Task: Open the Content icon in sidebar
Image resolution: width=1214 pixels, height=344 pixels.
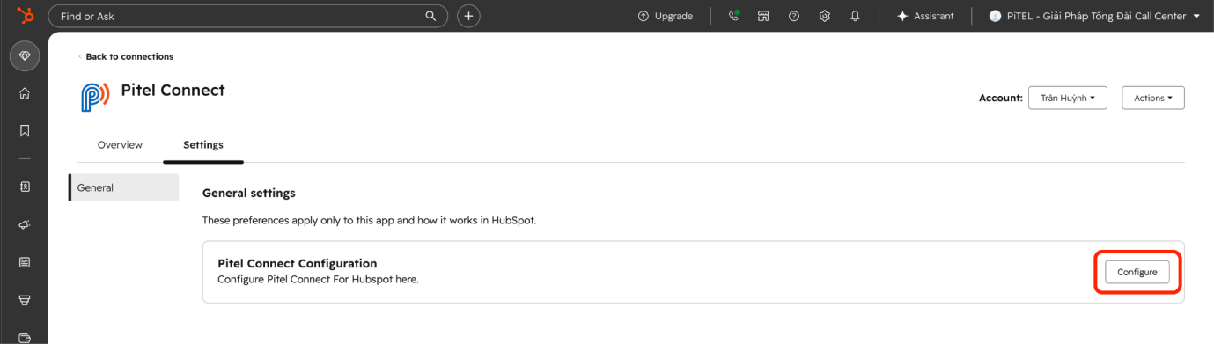Action: pos(25,262)
